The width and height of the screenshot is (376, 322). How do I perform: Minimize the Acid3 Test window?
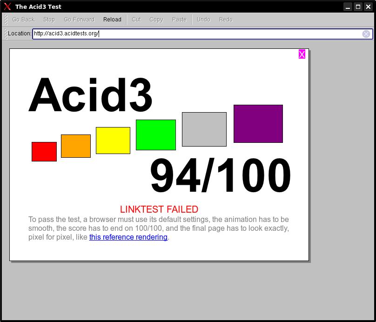point(348,7)
